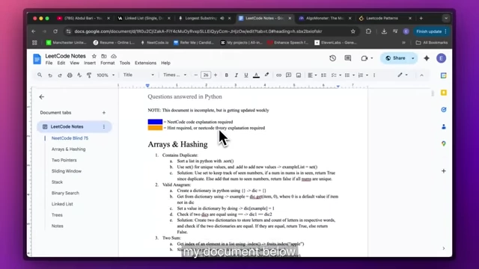The height and width of the screenshot is (269, 479).
Task: Toggle underline formatting
Action: [x=246, y=75]
